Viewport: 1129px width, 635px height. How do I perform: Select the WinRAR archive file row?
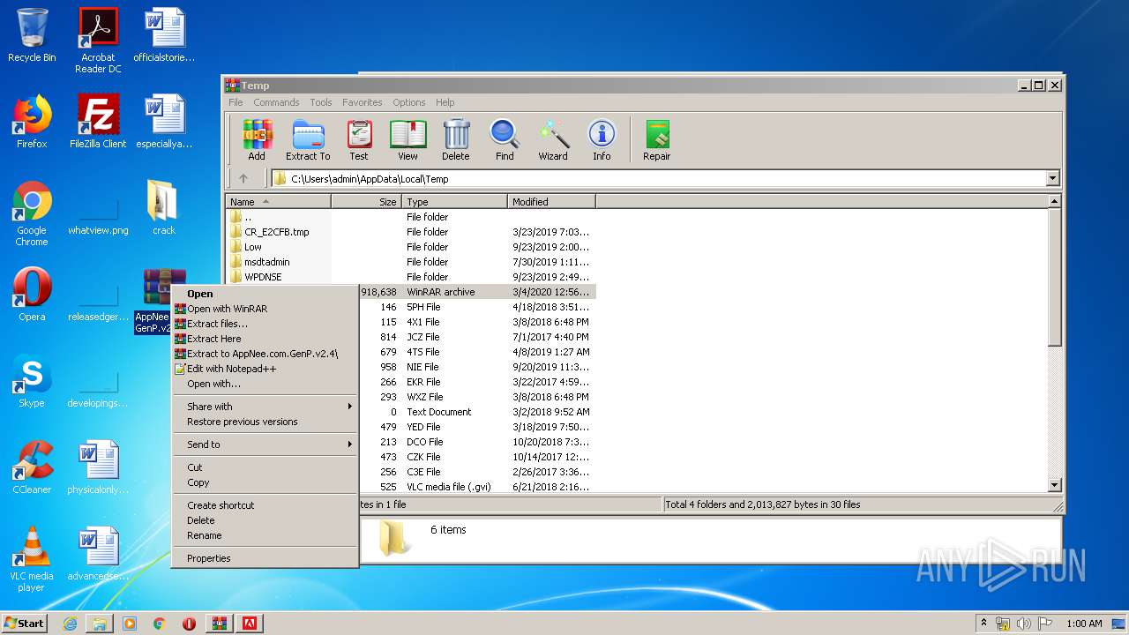tap(477, 292)
